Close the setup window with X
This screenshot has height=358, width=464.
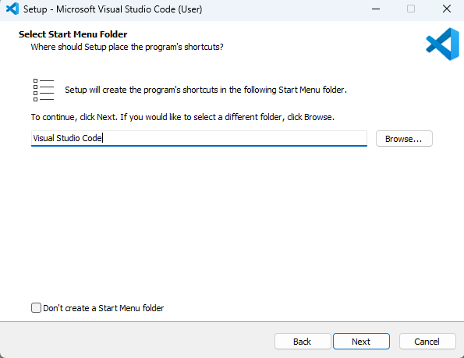[447, 9]
